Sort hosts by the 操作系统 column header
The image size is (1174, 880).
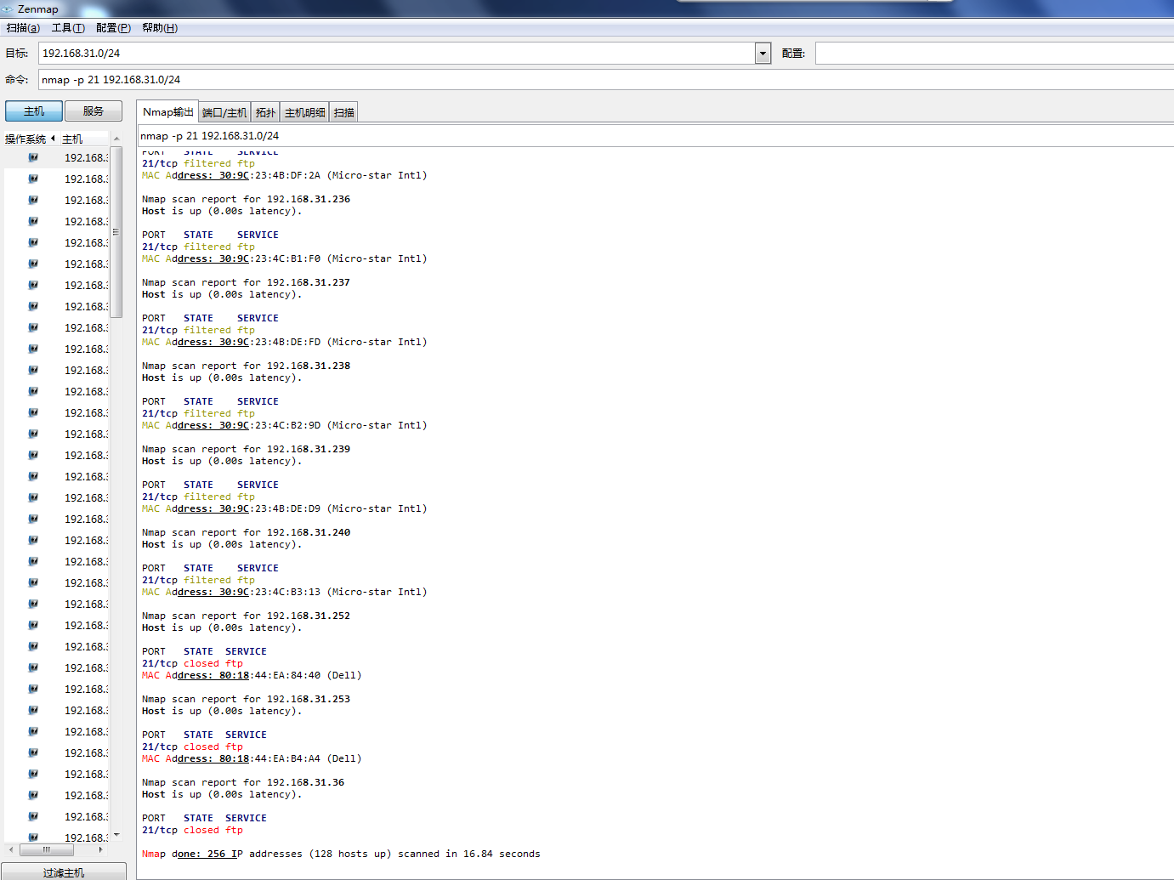30,139
